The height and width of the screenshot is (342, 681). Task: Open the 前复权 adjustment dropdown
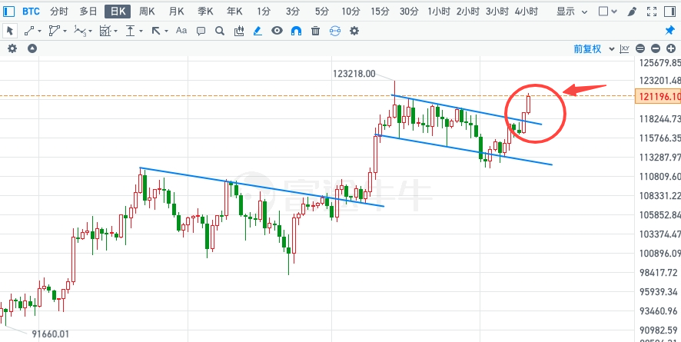593,48
